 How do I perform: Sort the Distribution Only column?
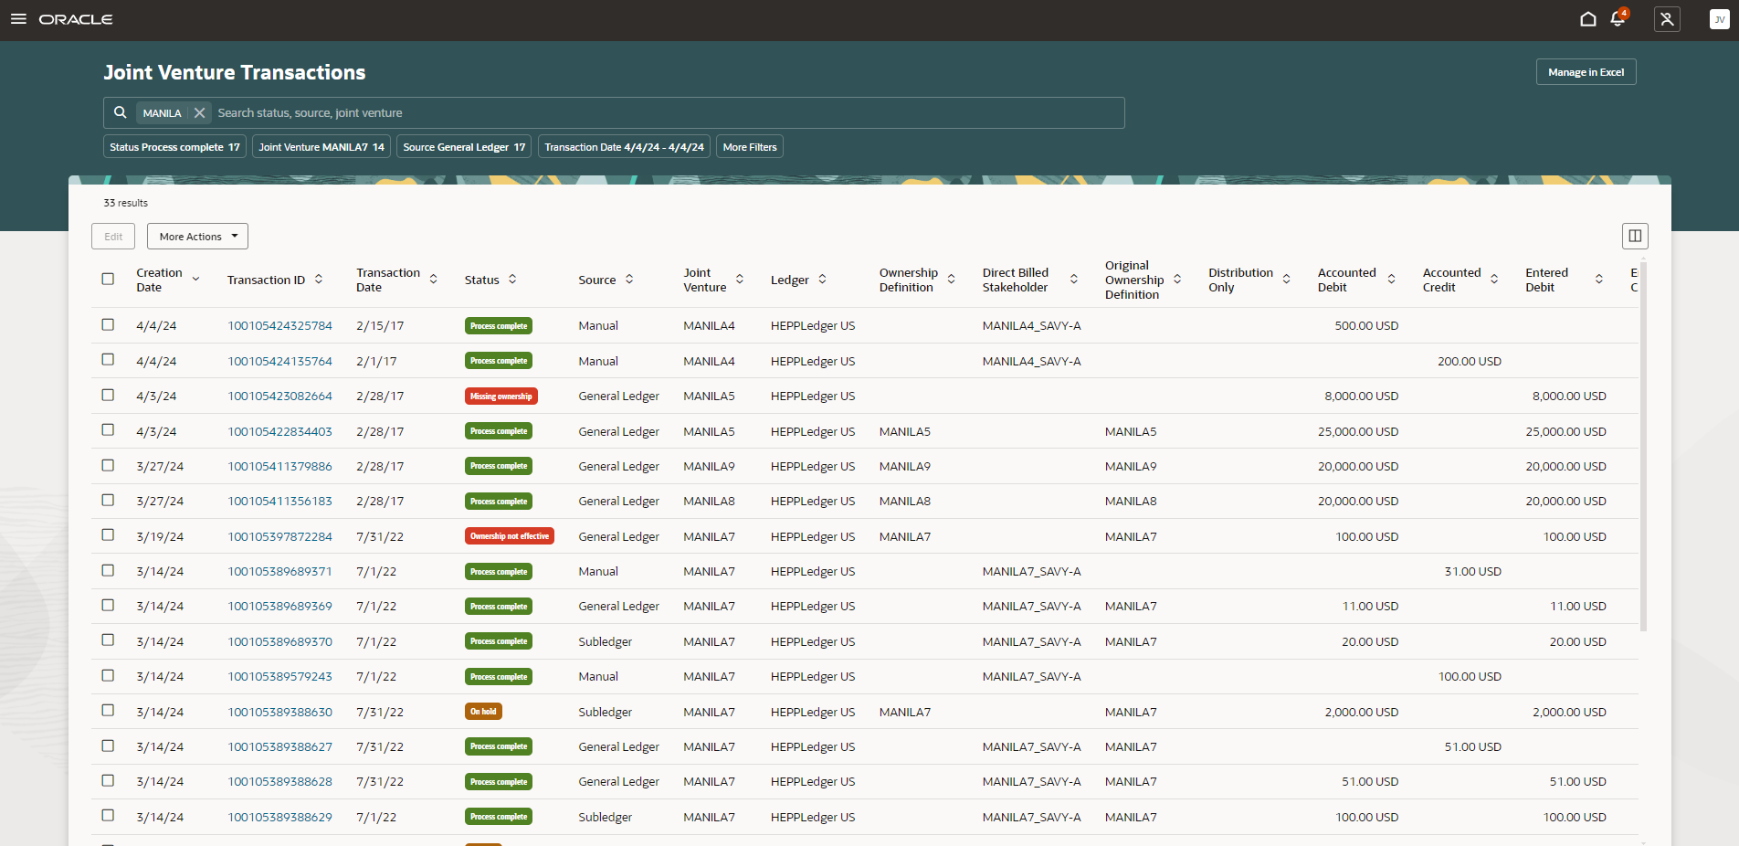(1286, 280)
